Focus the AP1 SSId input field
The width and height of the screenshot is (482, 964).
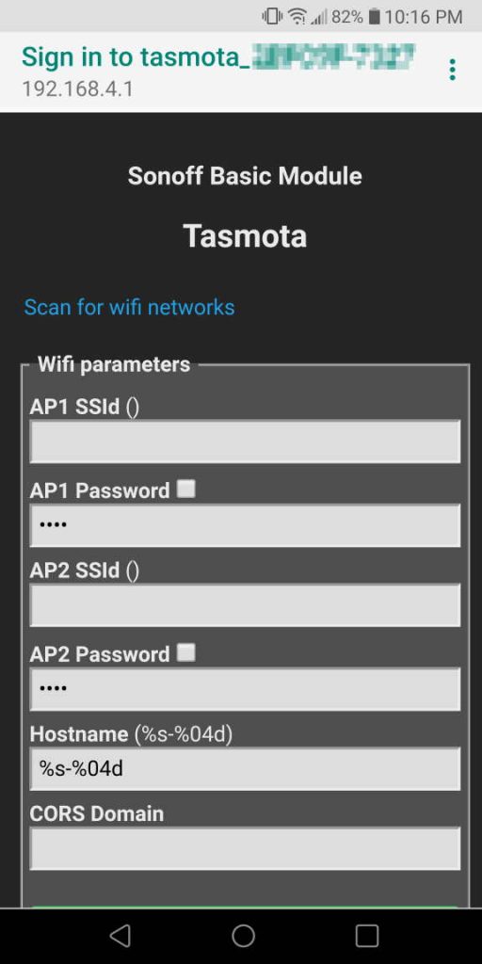(x=245, y=442)
